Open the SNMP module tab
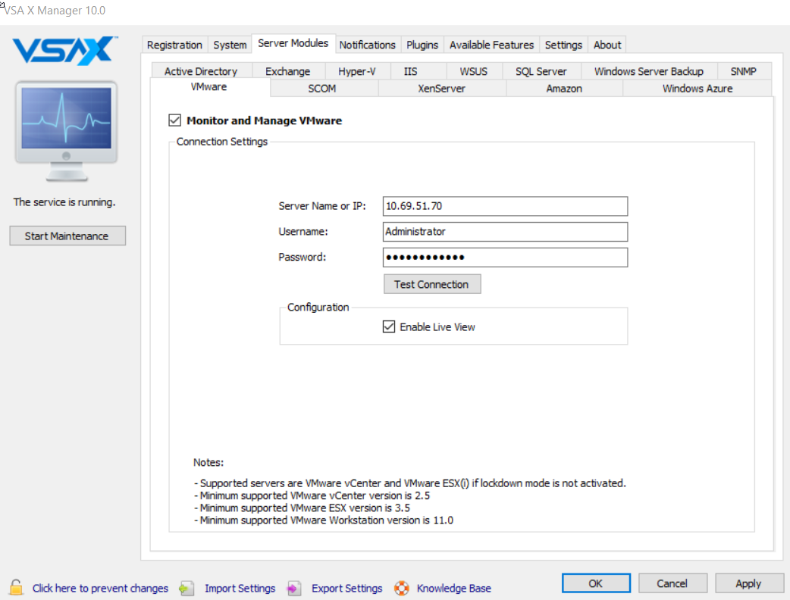Screen dimensions: 790x600 [x=744, y=71]
